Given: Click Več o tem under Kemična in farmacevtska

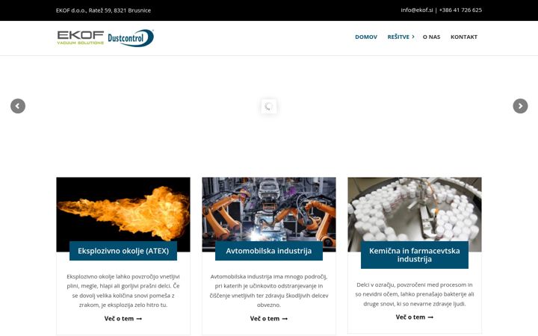Looking at the screenshot, I should [415, 317].
